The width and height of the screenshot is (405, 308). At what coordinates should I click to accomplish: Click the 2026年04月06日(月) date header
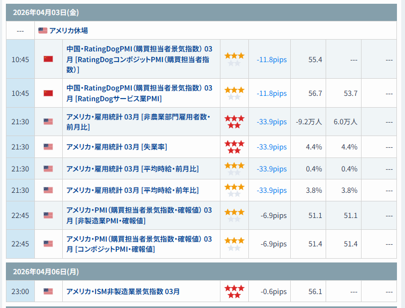(40, 272)
